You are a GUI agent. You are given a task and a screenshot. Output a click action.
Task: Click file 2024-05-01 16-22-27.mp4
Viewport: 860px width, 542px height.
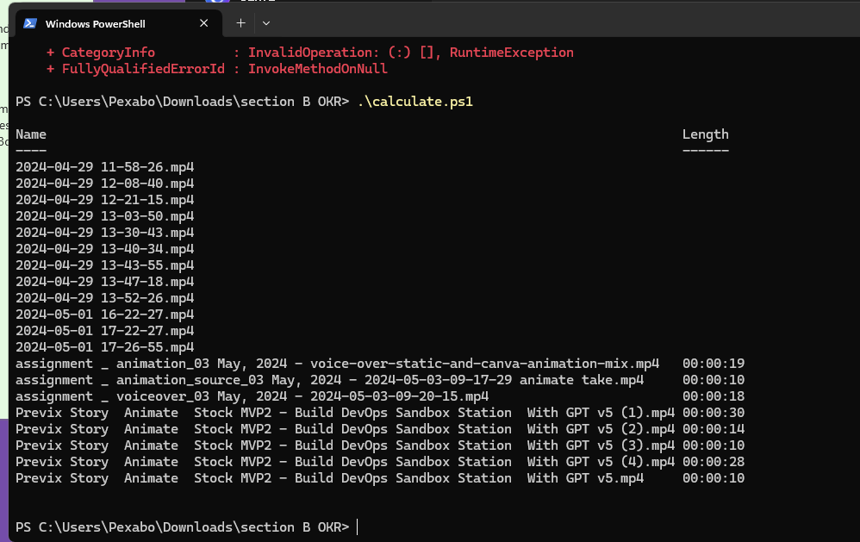tap(105, 315)
